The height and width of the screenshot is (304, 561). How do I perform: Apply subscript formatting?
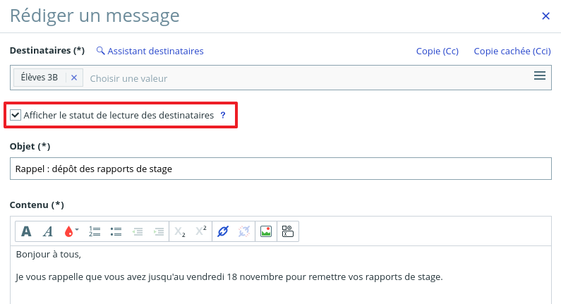click(x=180, y=231)
